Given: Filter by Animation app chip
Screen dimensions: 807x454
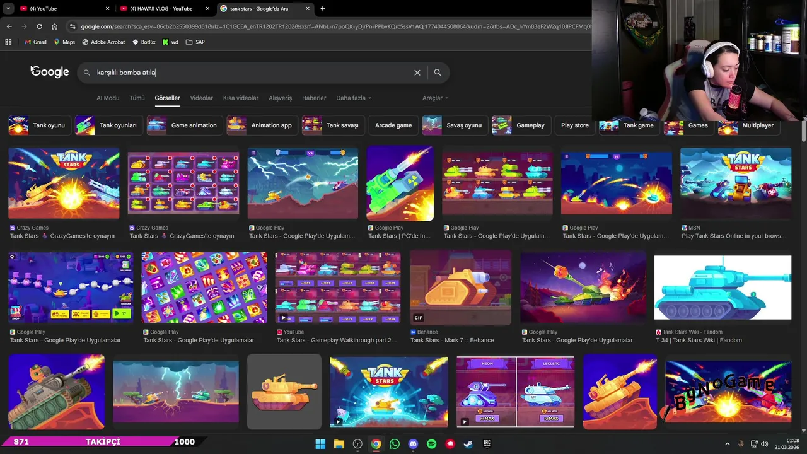Looking at the screenshot, I should 261,125.
